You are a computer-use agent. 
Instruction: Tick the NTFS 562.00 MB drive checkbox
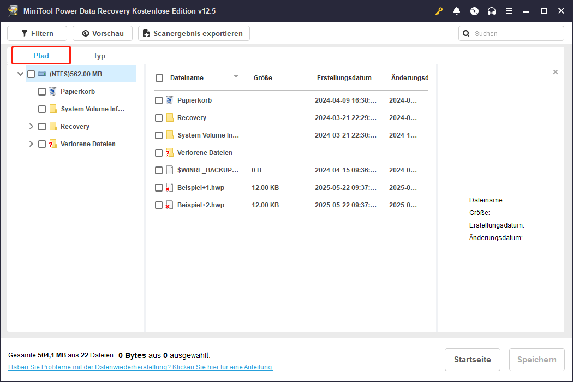[x=31, y=74]
